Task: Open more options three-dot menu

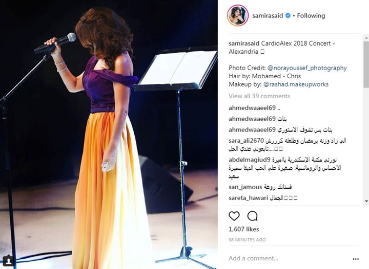Action: pos(356,259)
